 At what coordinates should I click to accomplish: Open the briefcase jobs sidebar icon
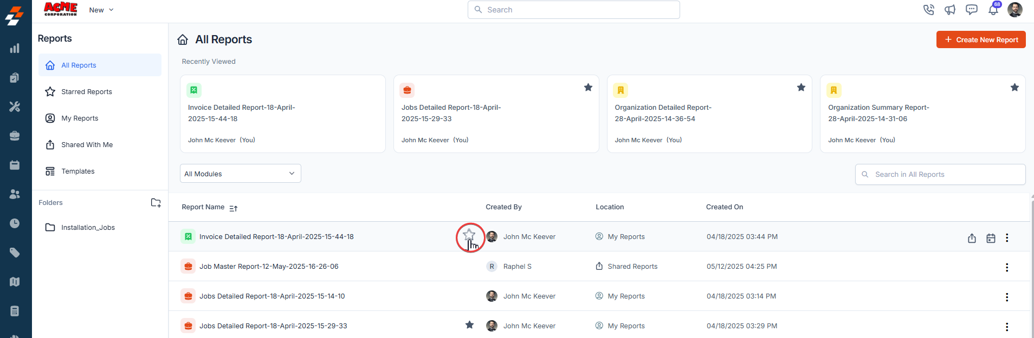[x=15, y=136]
